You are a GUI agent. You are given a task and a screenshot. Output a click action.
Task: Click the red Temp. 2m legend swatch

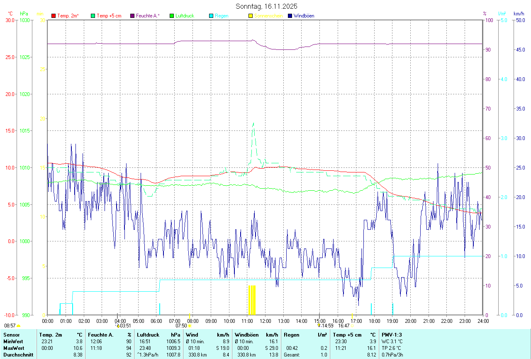click(x=54, y=16)
